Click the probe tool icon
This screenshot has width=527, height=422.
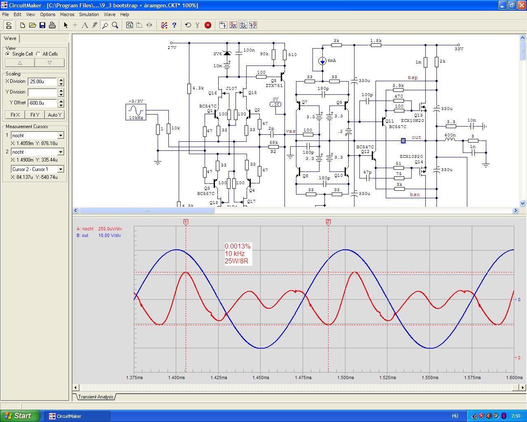pos(105,25)
